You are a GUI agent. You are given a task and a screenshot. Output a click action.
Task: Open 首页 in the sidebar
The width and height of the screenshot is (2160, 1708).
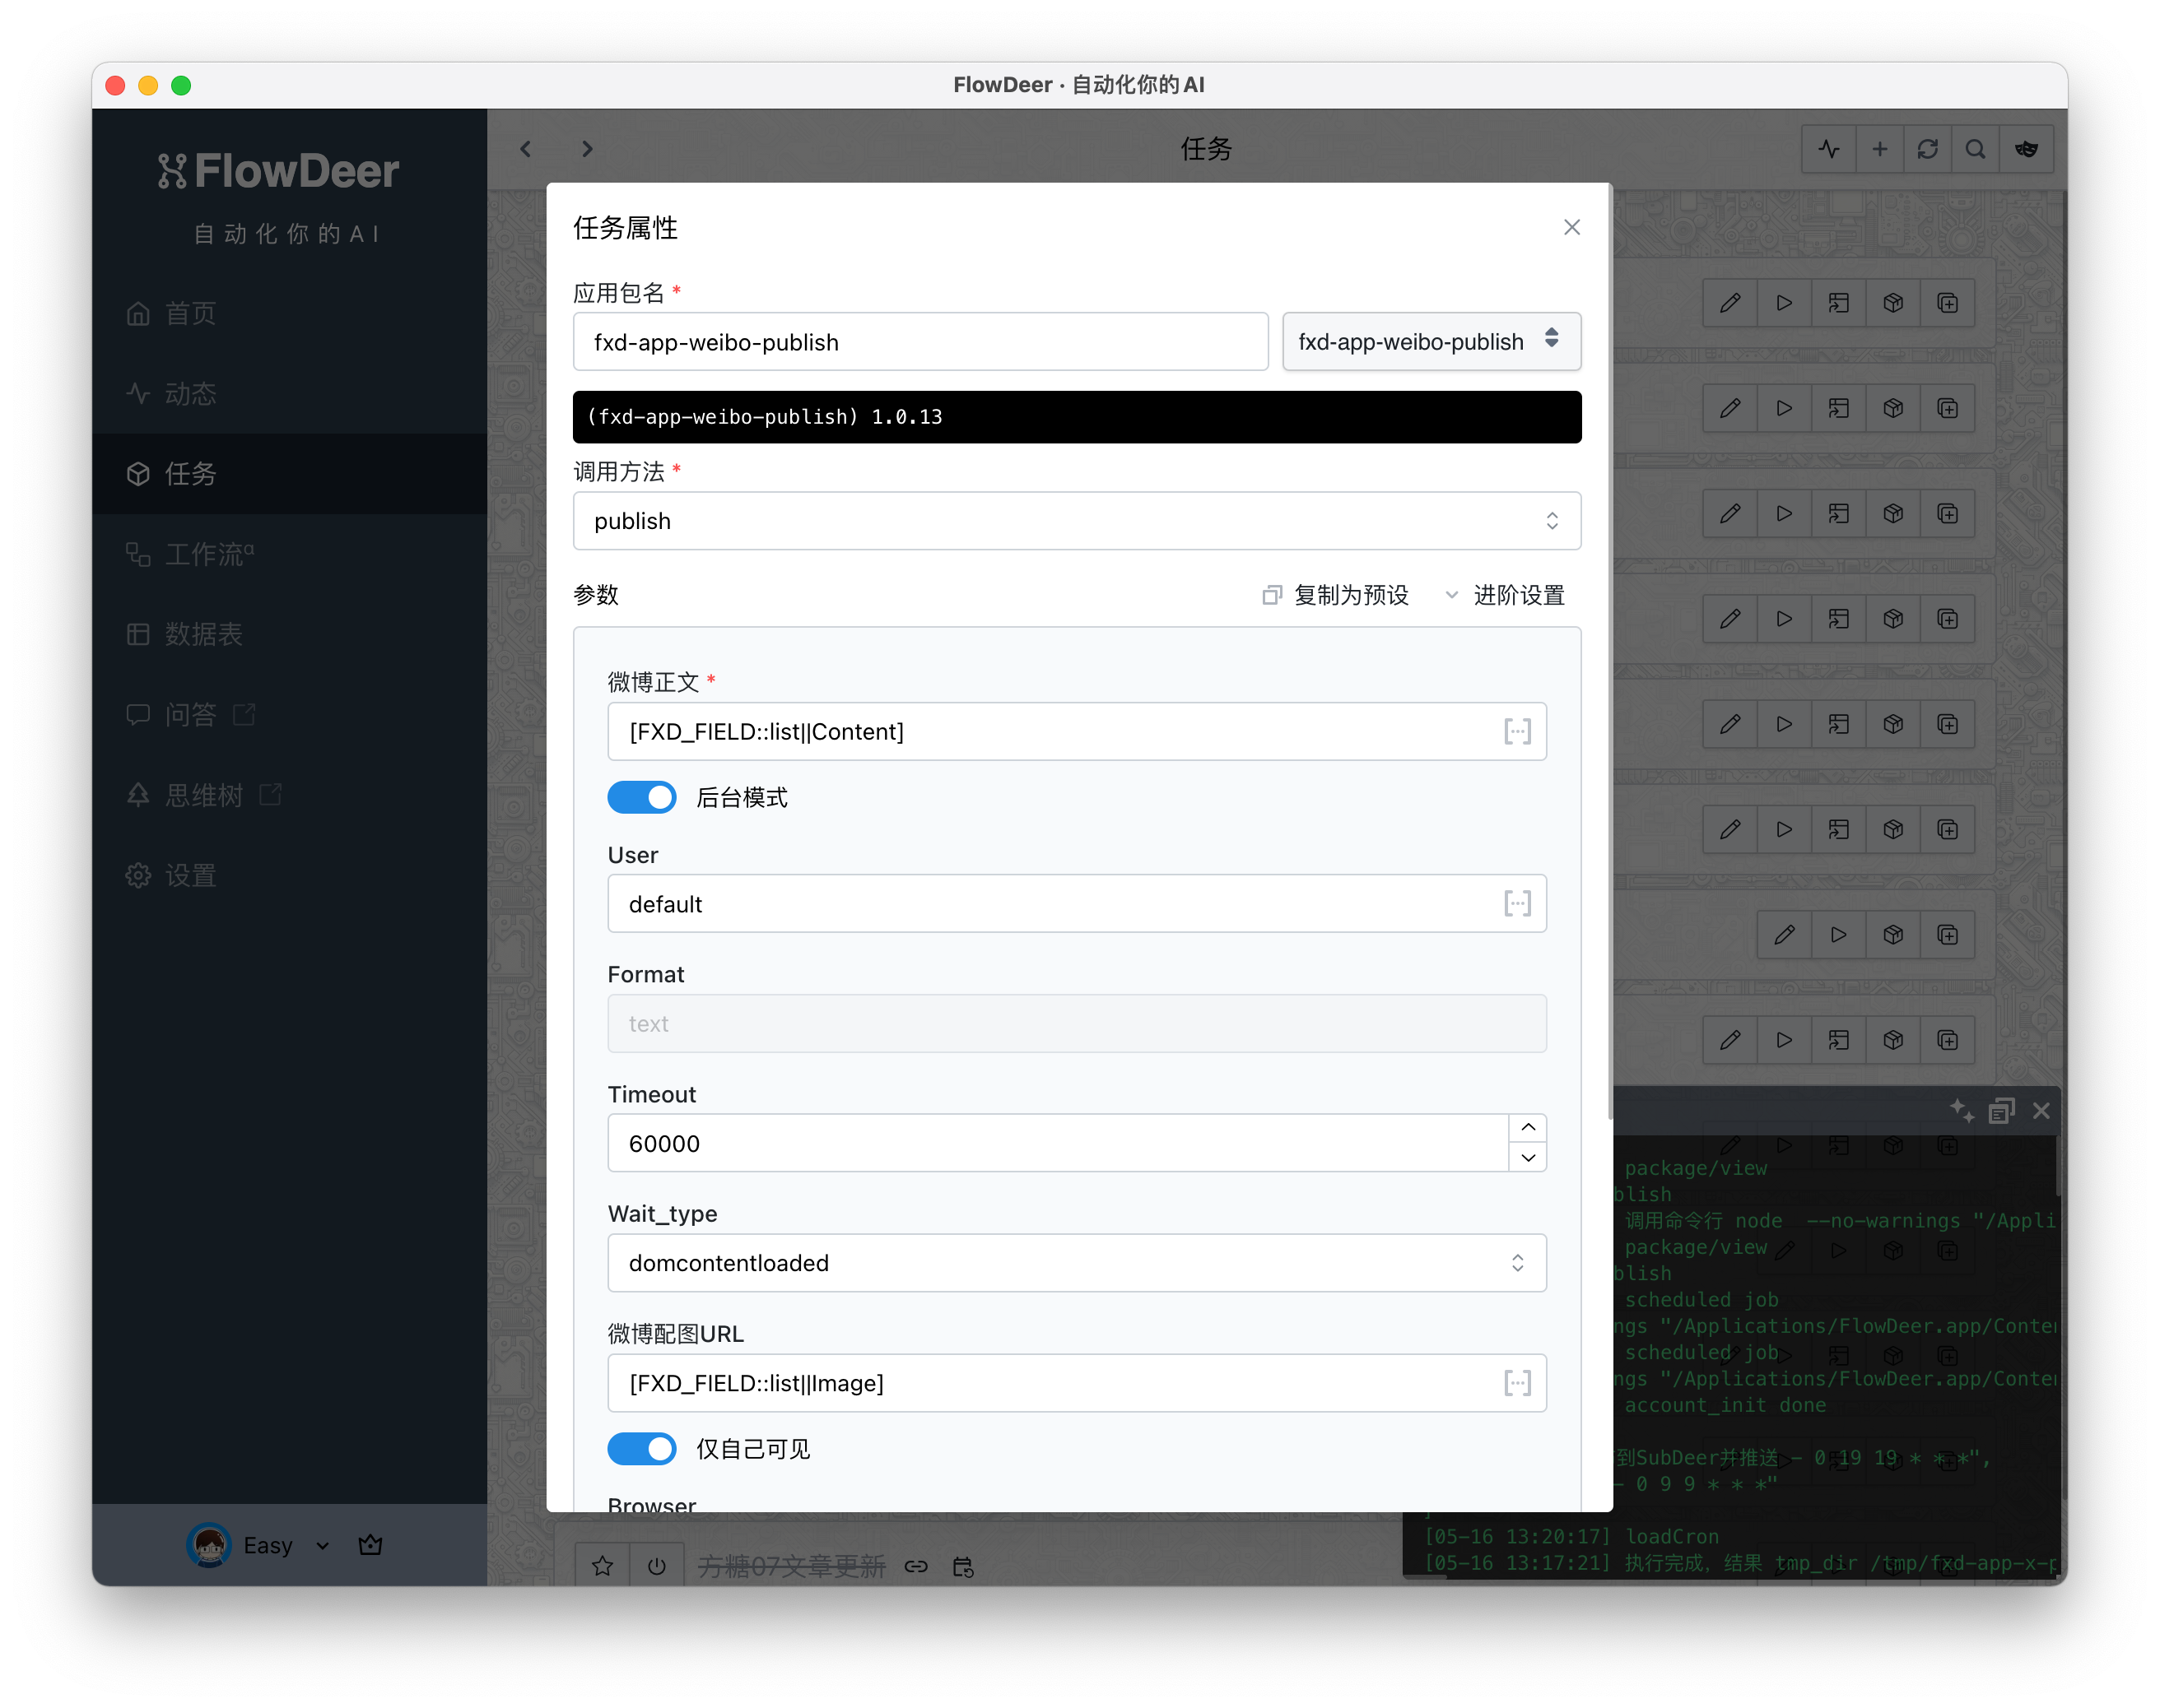point(190,313)
